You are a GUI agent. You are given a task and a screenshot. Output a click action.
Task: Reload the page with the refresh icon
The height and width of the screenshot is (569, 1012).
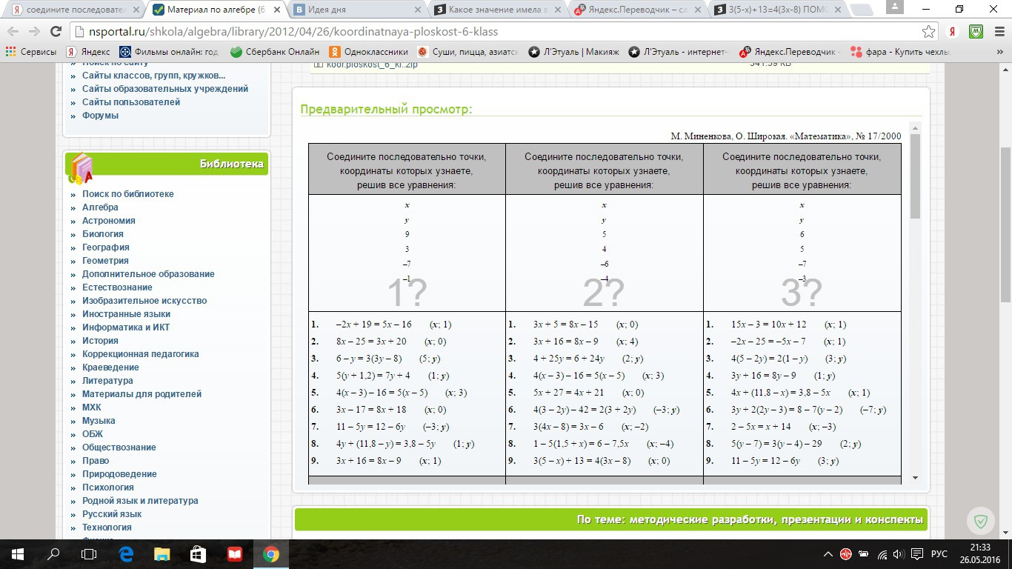coord(56,32)
